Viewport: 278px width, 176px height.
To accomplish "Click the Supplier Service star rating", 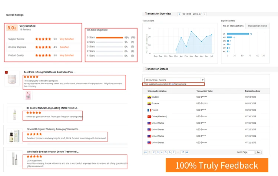I will tap(43, 39).
